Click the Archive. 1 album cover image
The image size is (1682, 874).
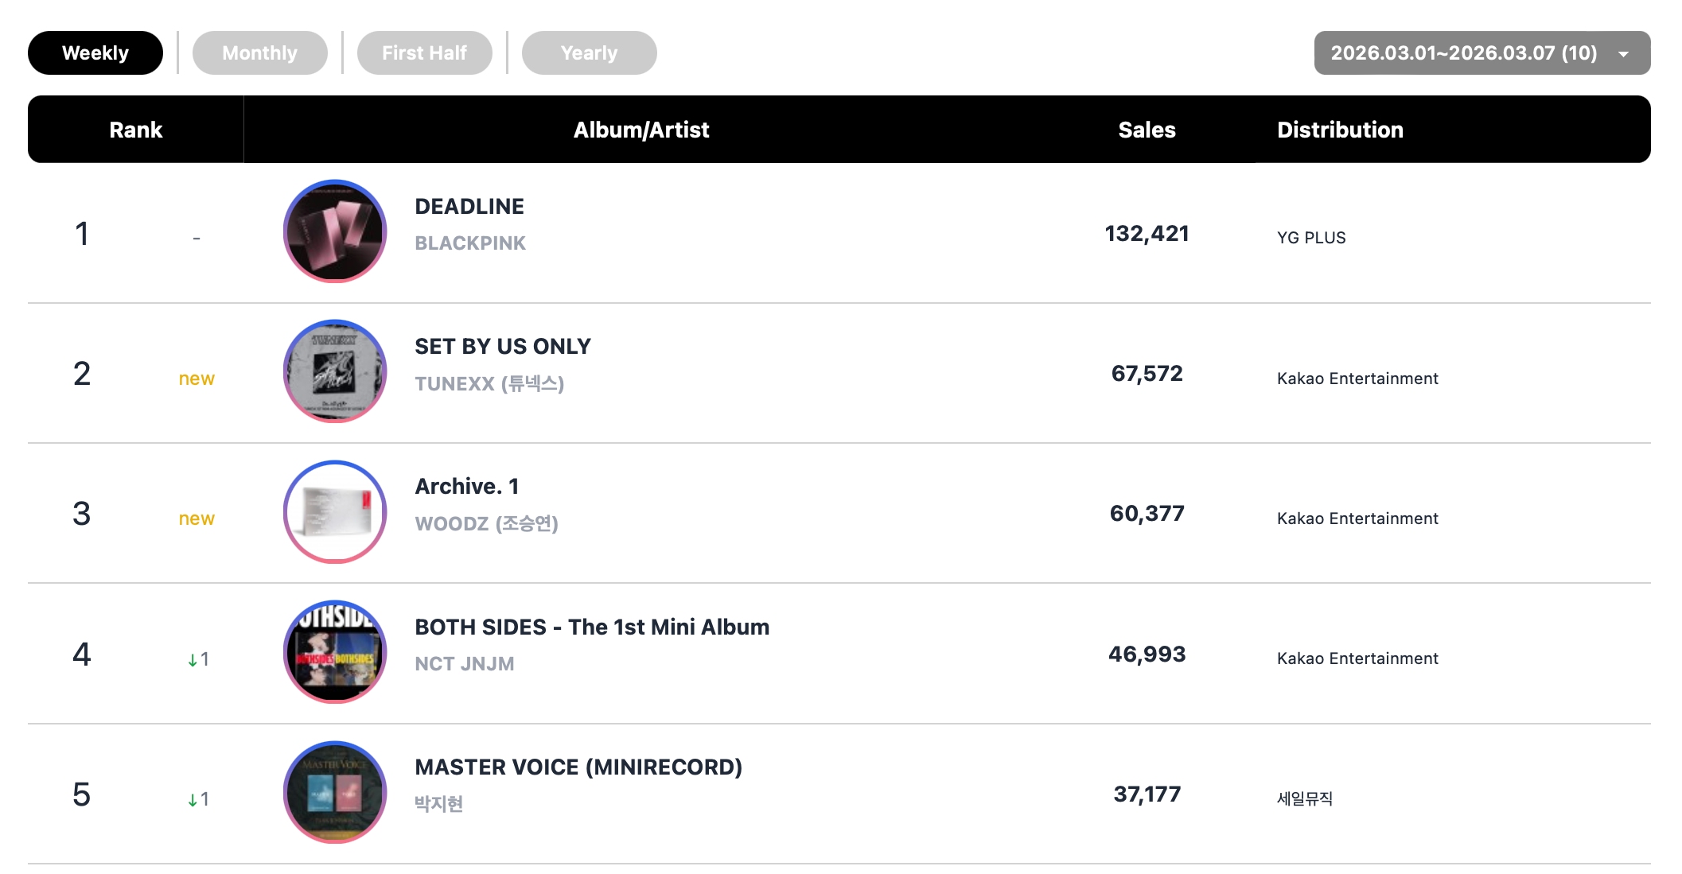335,512
